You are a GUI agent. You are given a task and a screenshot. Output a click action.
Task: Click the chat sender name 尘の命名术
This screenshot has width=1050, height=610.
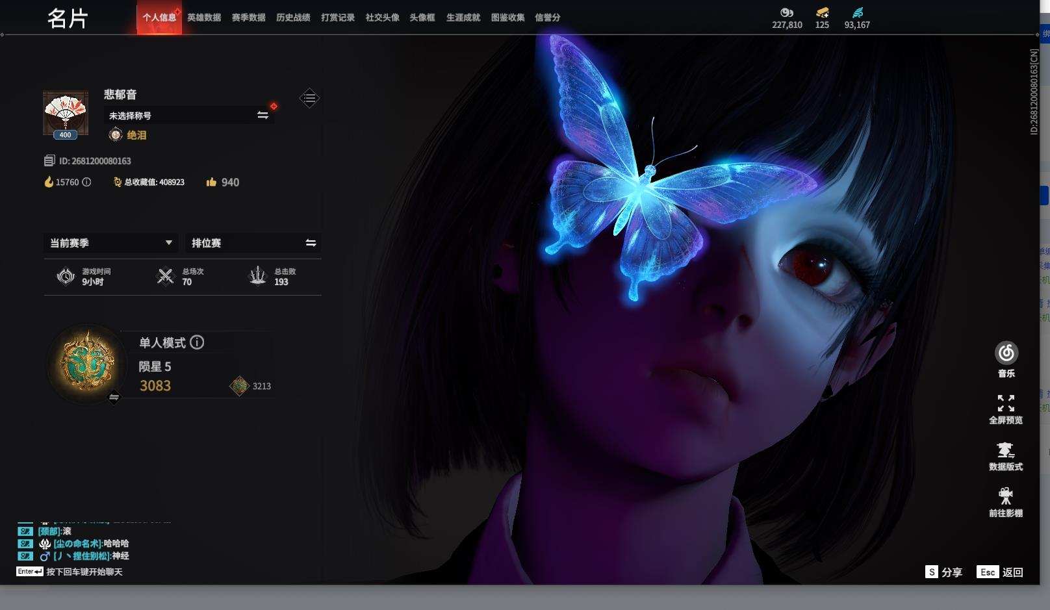pos(78,543)
